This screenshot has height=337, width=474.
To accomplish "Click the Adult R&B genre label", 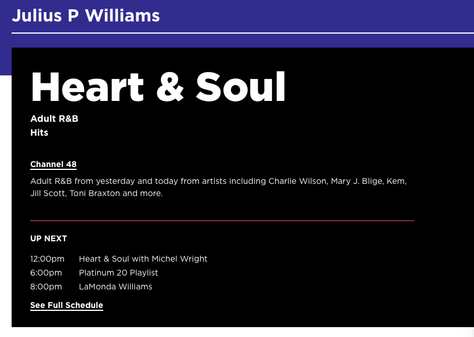I will pos(54,118).
